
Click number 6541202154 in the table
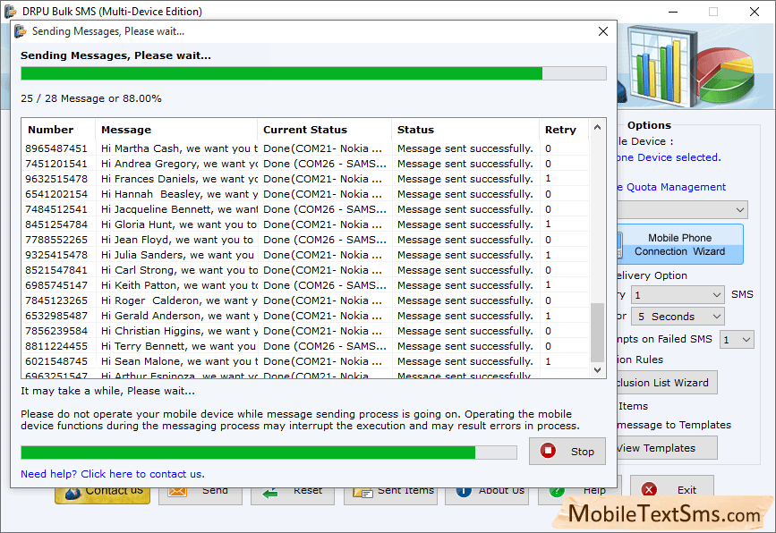tap(56, 194)
